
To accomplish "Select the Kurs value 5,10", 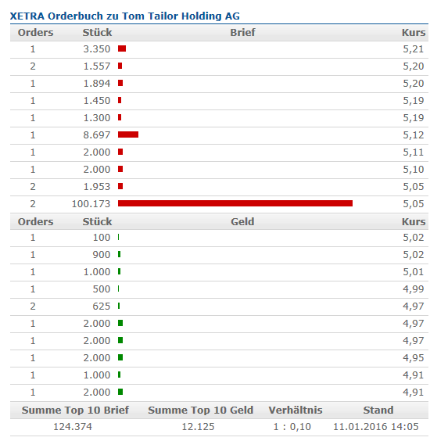I will [x=413, y=170].
